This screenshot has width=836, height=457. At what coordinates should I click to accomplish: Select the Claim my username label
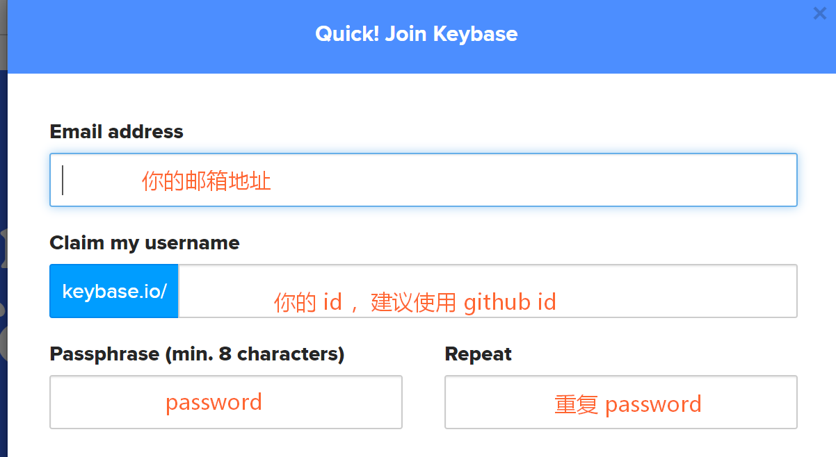pos(144,243)
